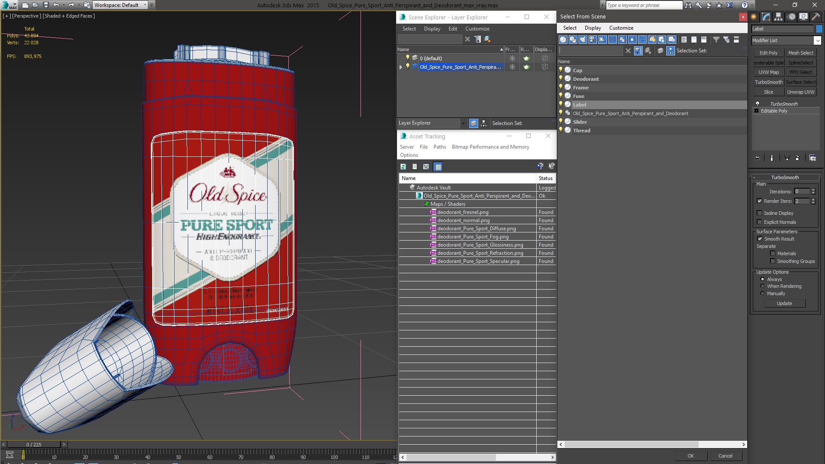The image size is (825, 464).
Task: Open the Create command panel tab
Action: click(754, 17)
